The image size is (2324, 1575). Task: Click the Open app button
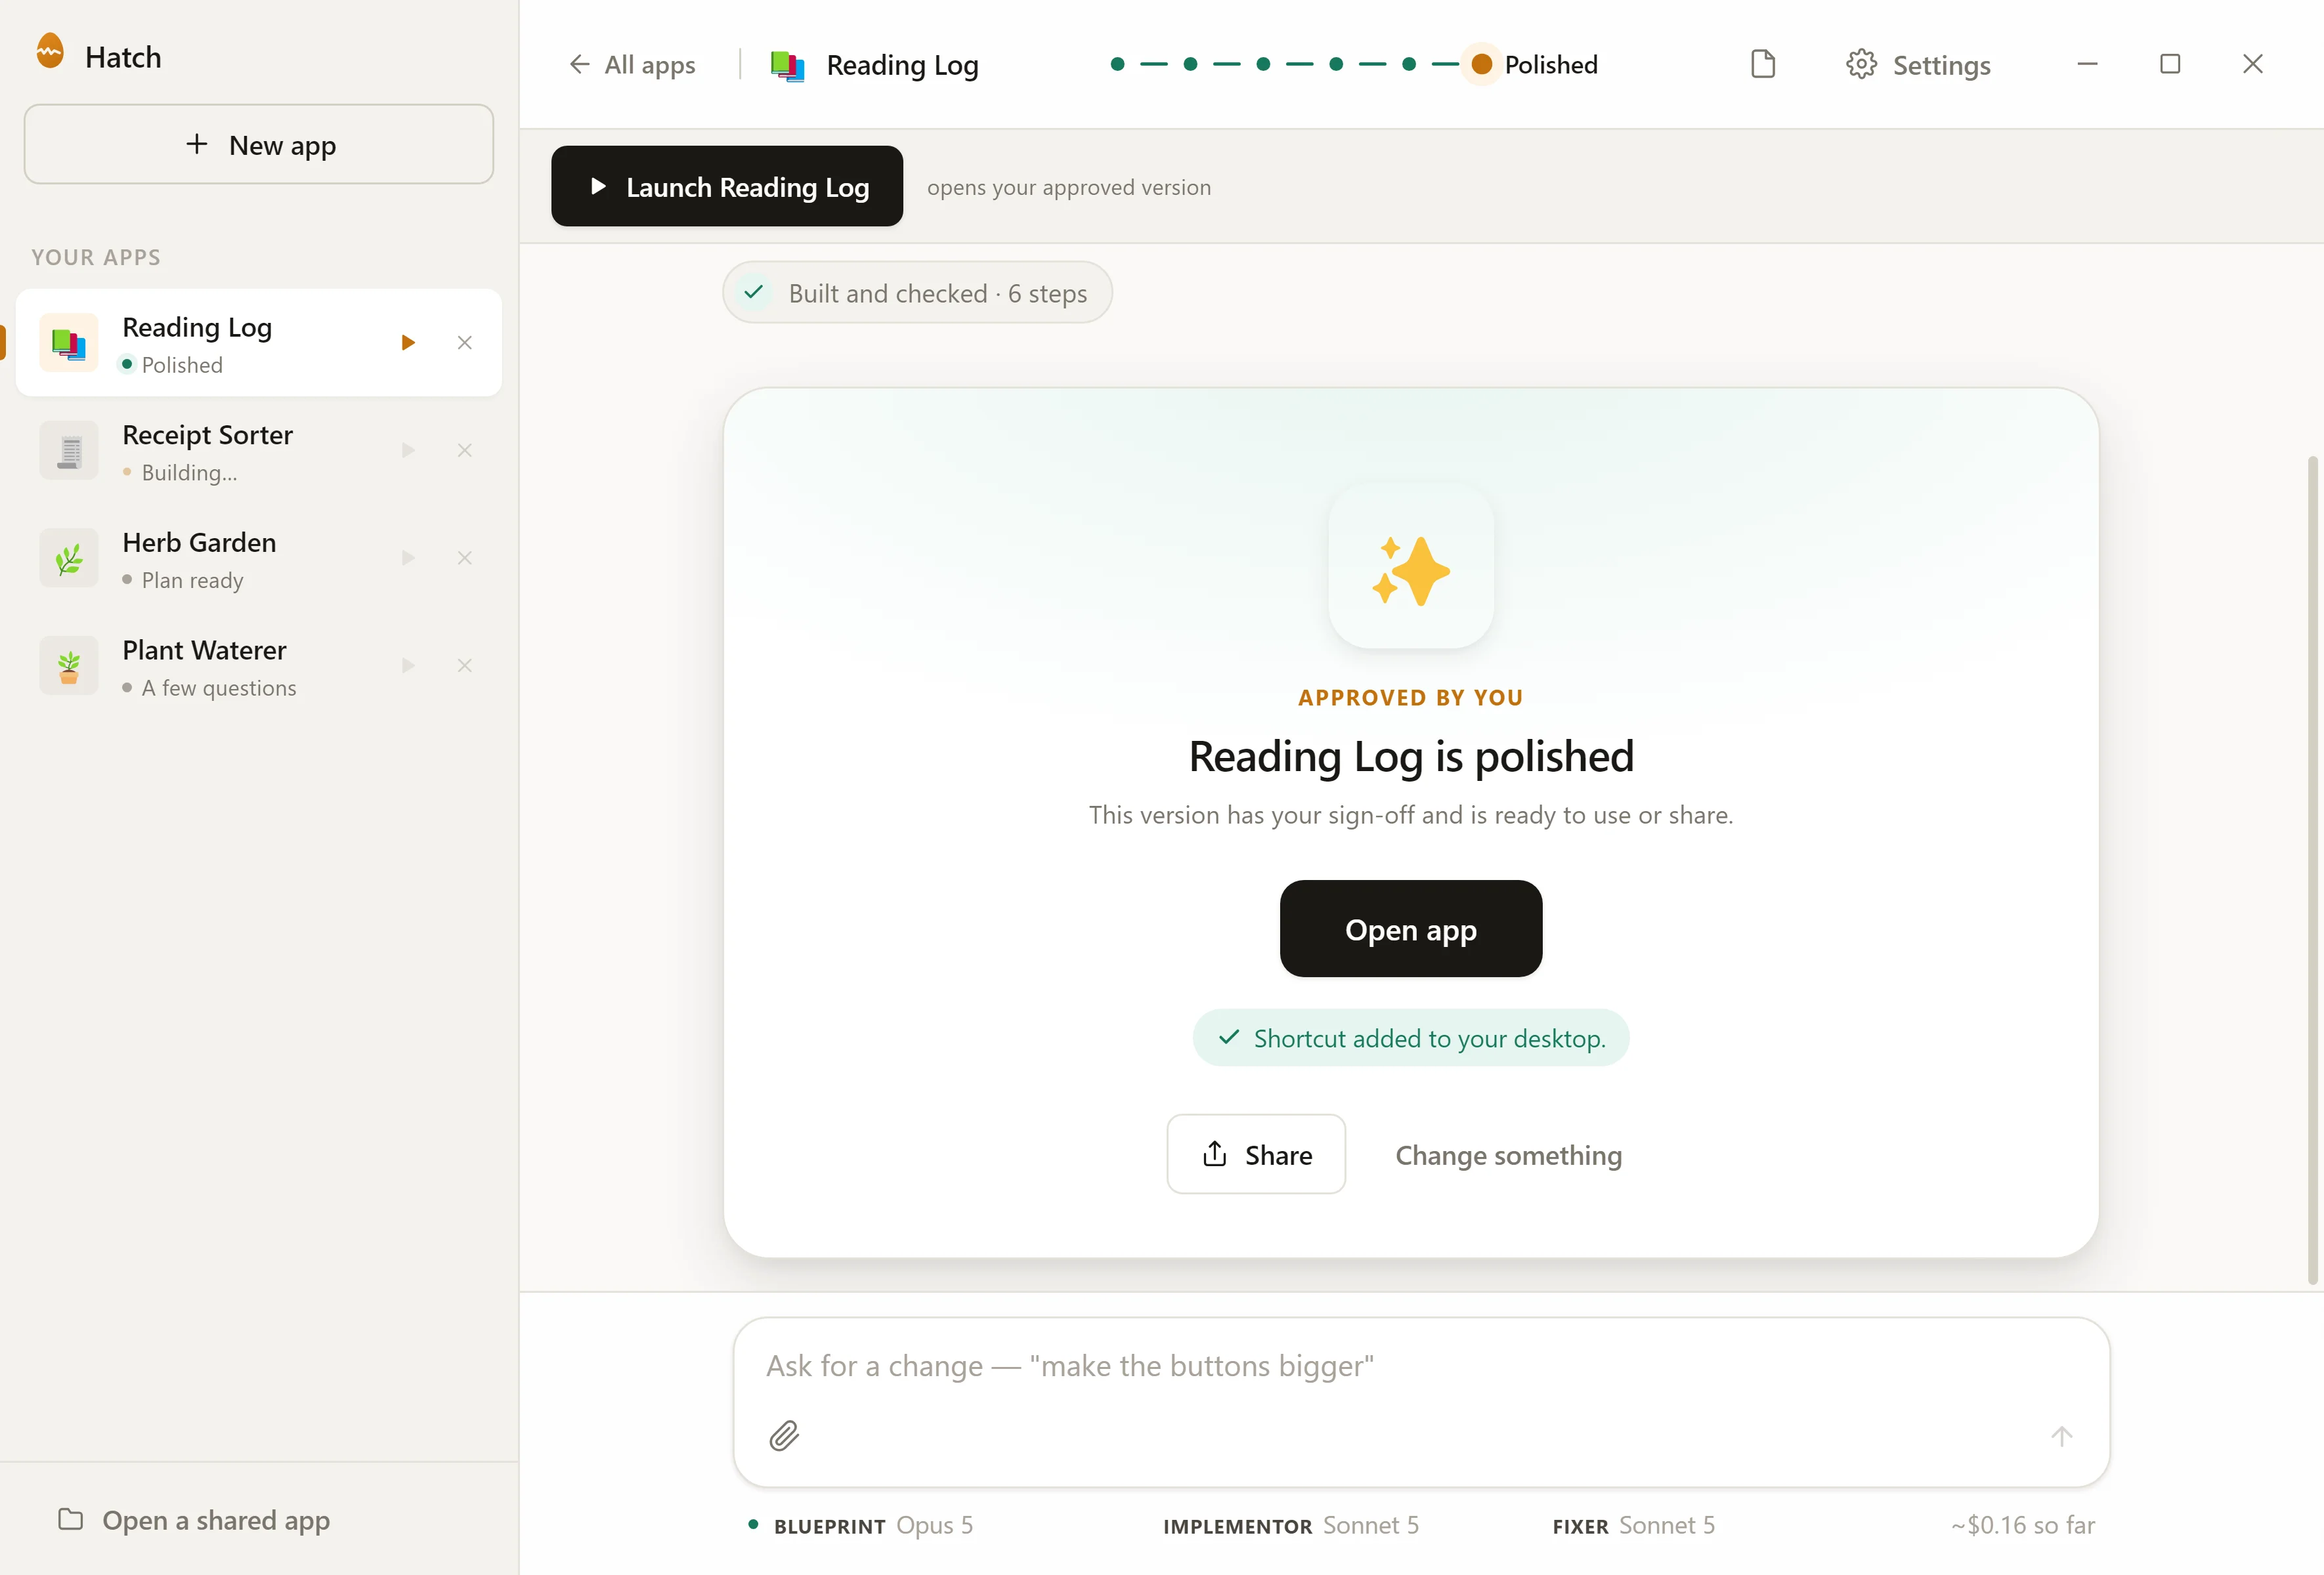point(1411,929)
